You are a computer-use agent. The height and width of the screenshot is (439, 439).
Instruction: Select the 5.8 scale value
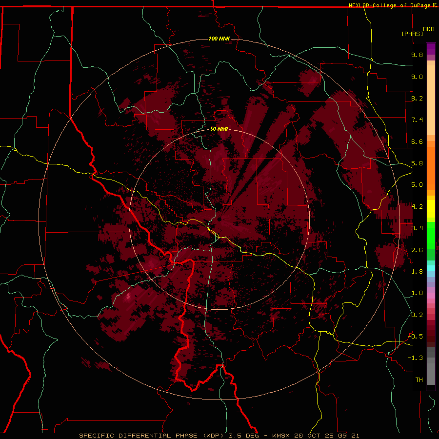(417, 163)
